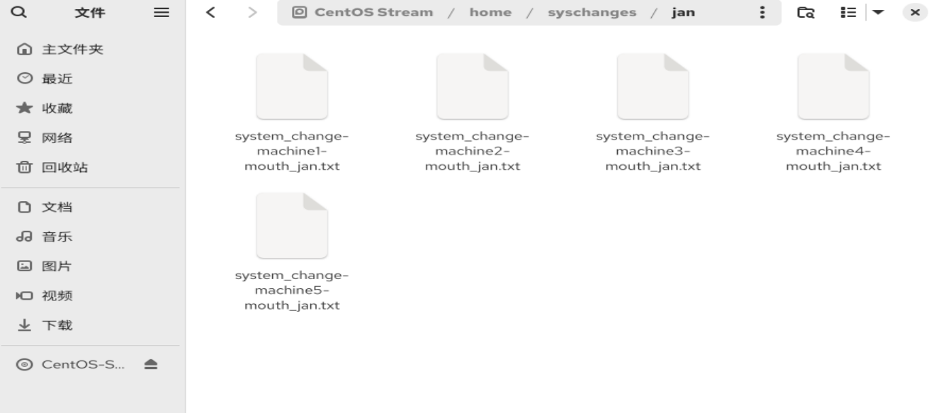Click jan segment in path bar
The image size is (936, 413).
click(x=683, y=13)
